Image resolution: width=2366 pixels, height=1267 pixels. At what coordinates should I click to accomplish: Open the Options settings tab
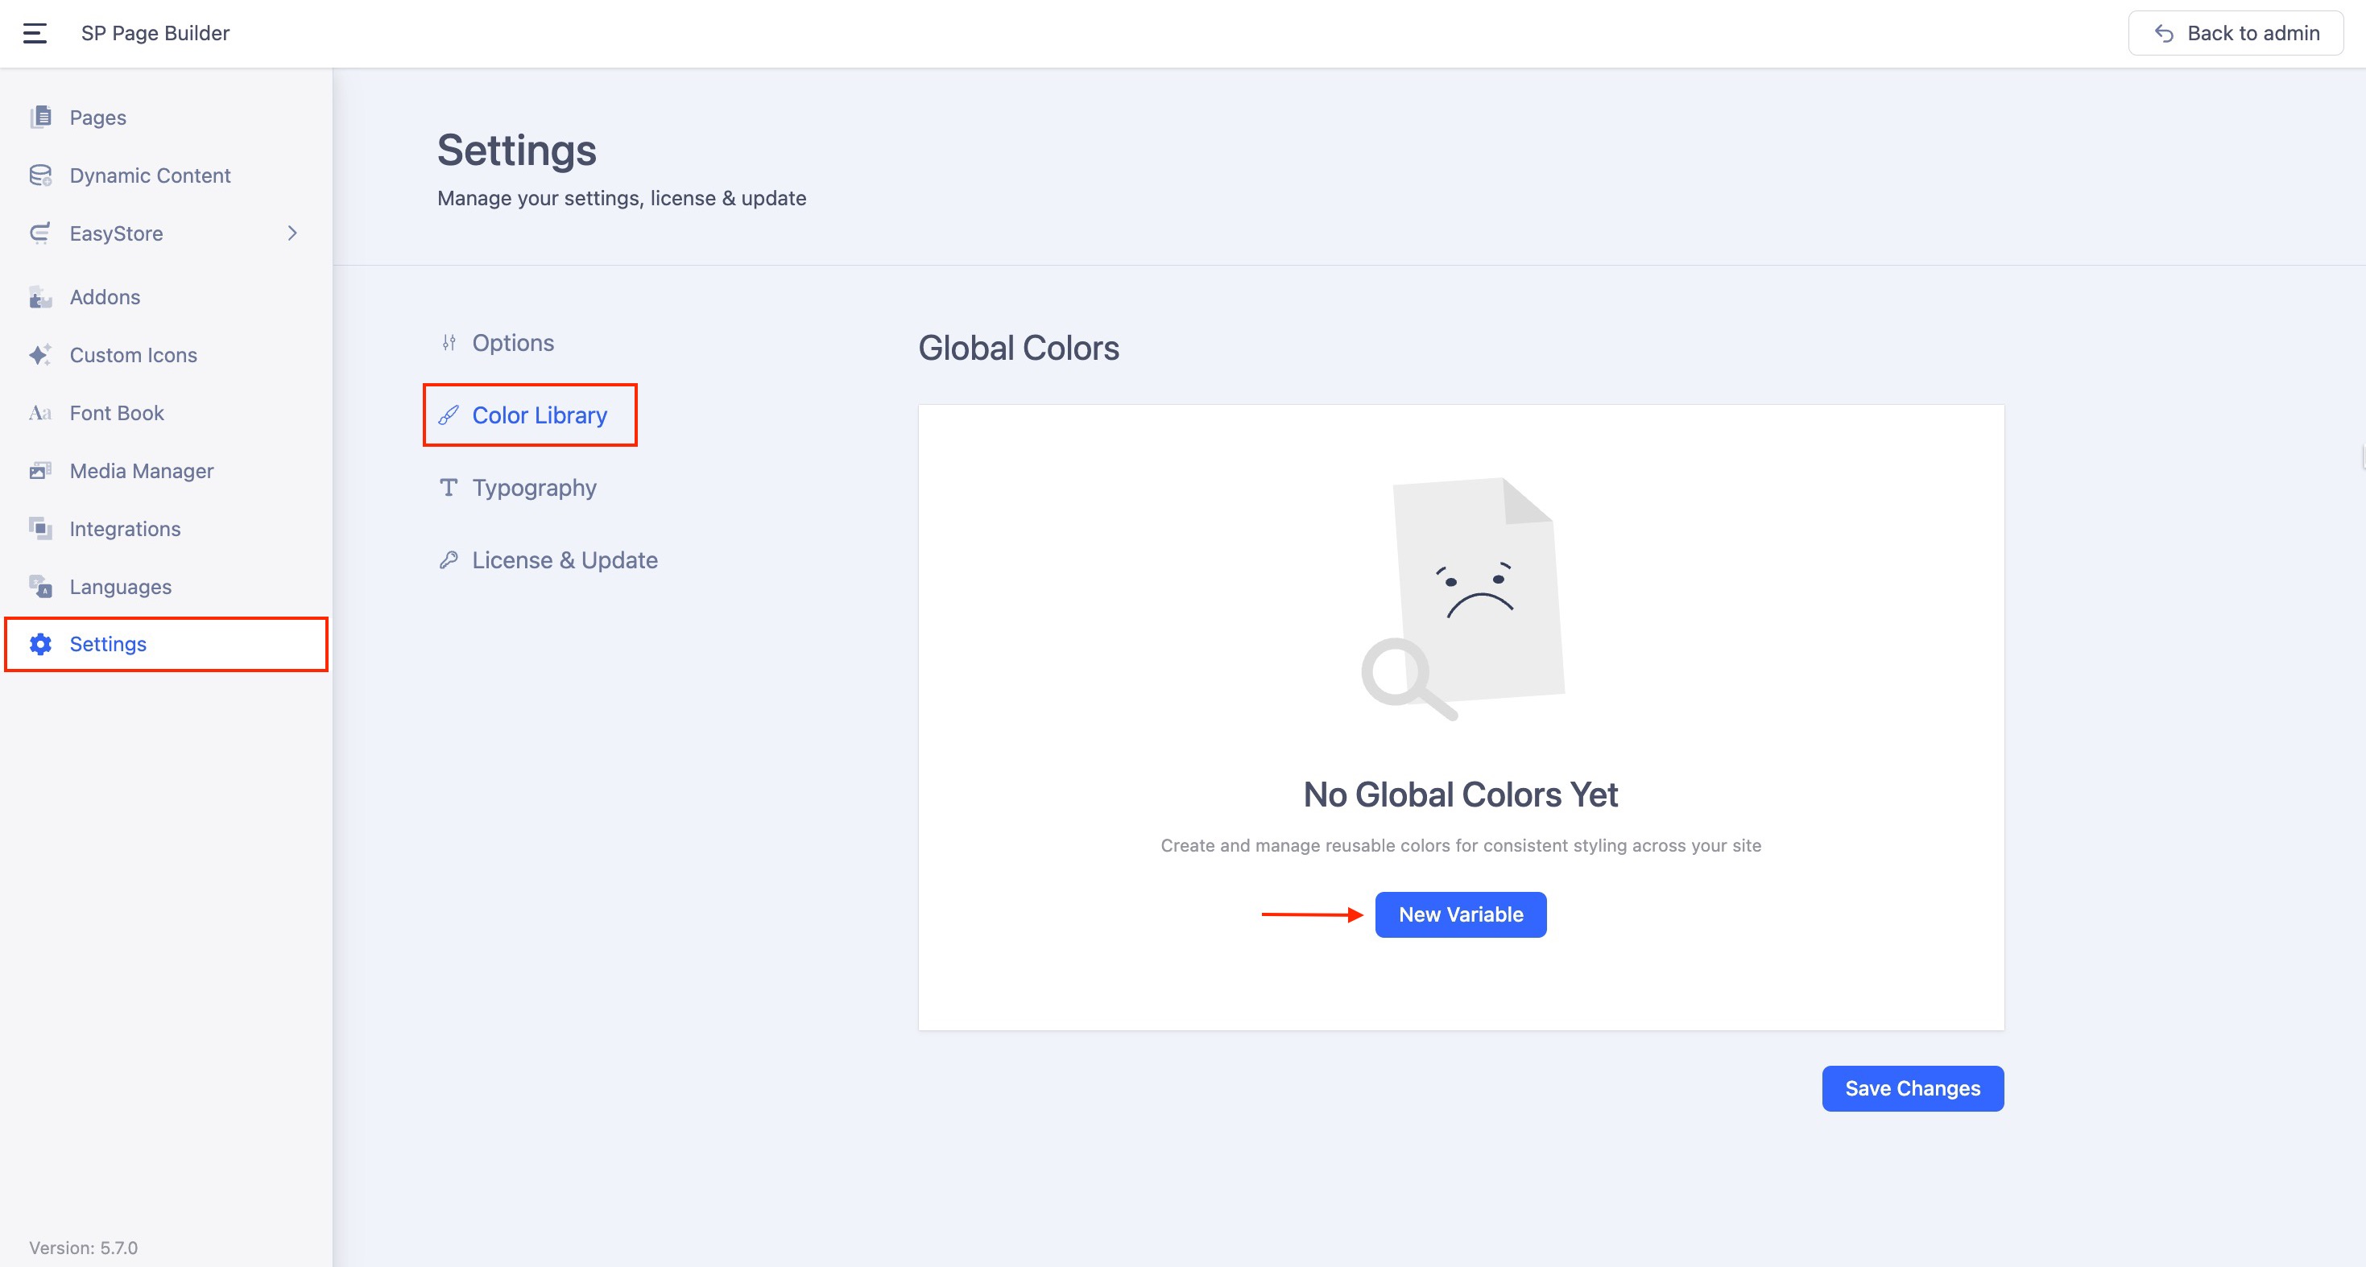[x=512, y=342]
